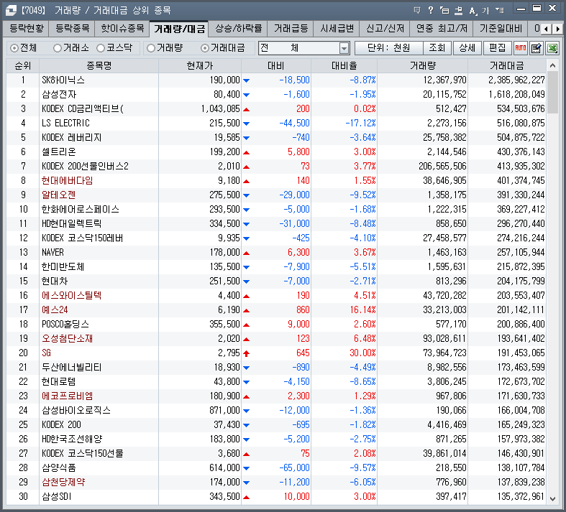Toggle the red AUTO refresh icon
The height and width of the screenshot is (512, 566).
click(520, 48)
